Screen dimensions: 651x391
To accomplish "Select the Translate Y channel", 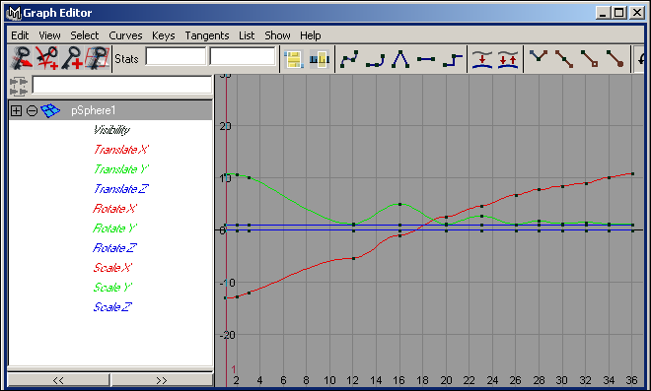I will coord(120,169).
